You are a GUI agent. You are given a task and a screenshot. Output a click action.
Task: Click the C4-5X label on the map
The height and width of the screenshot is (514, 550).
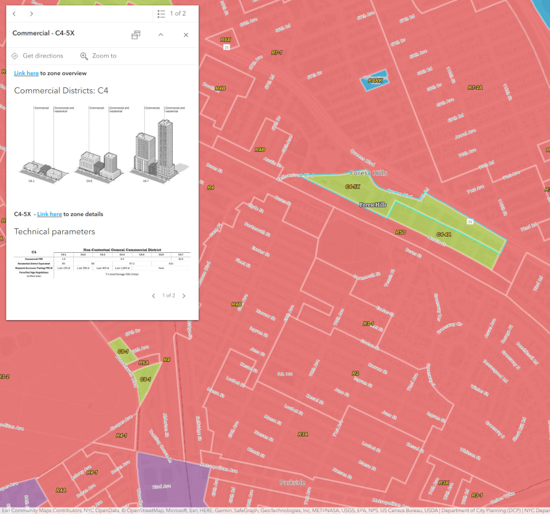point(353,187)
